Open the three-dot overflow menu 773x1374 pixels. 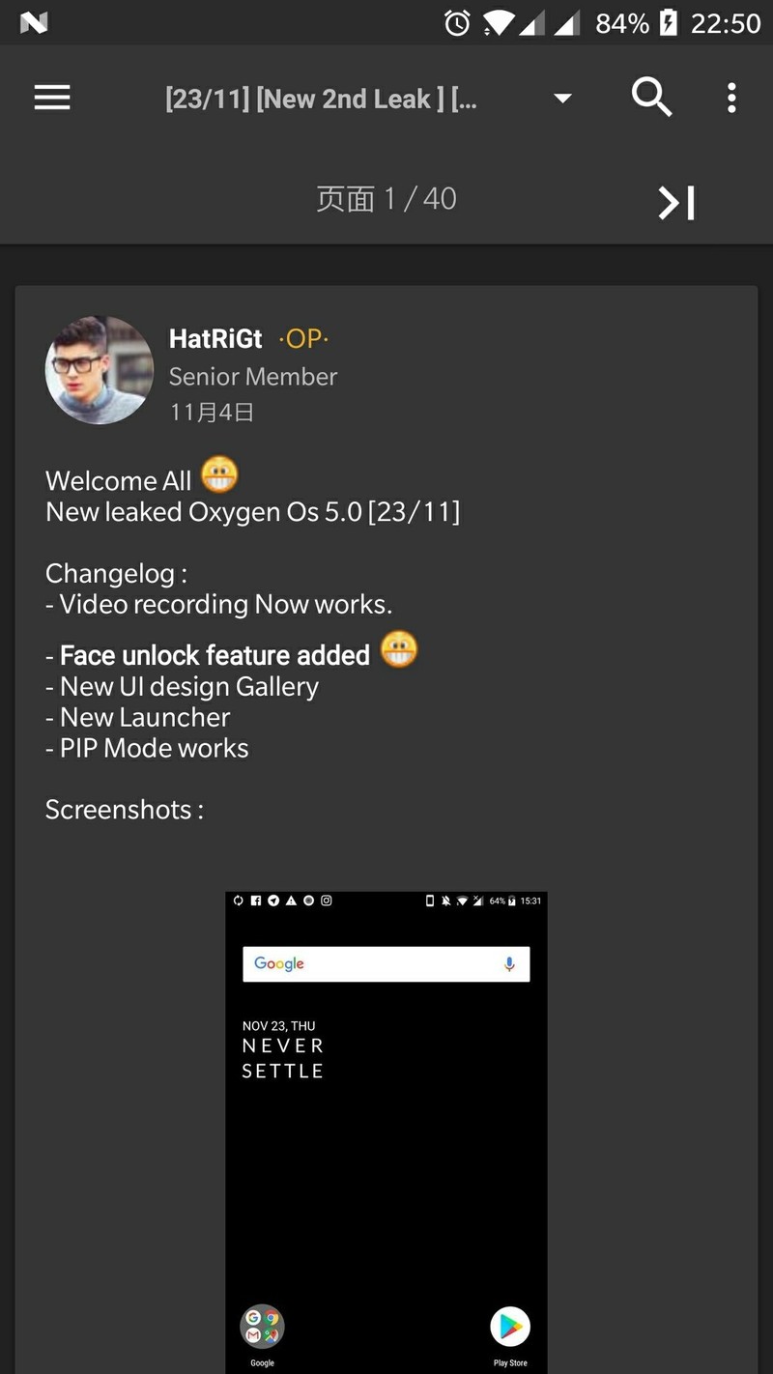(731, 98)
